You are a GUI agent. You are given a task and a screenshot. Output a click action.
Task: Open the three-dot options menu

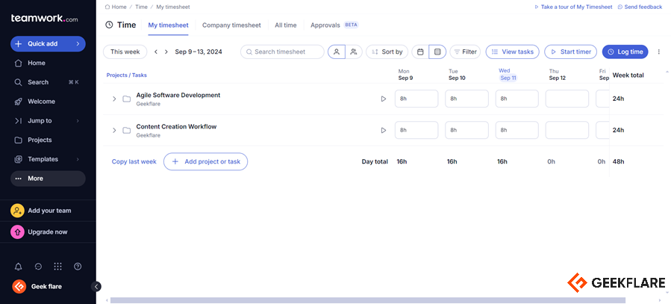[659, 52]
